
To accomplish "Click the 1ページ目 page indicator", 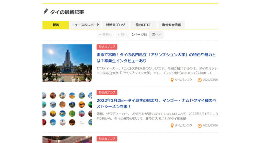I will coord(140,35).
